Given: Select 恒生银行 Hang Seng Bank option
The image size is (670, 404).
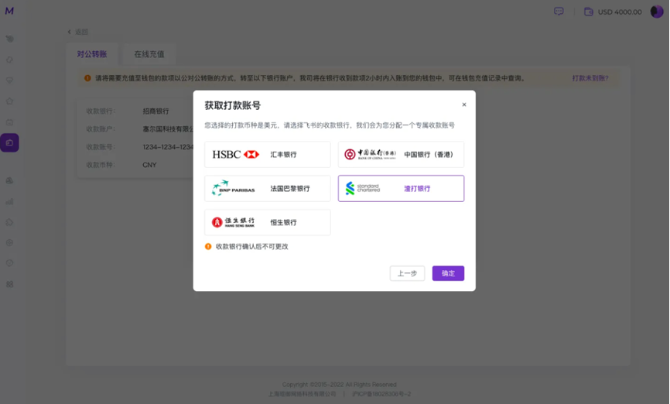Looking at the screenshot, I should 267,222.
